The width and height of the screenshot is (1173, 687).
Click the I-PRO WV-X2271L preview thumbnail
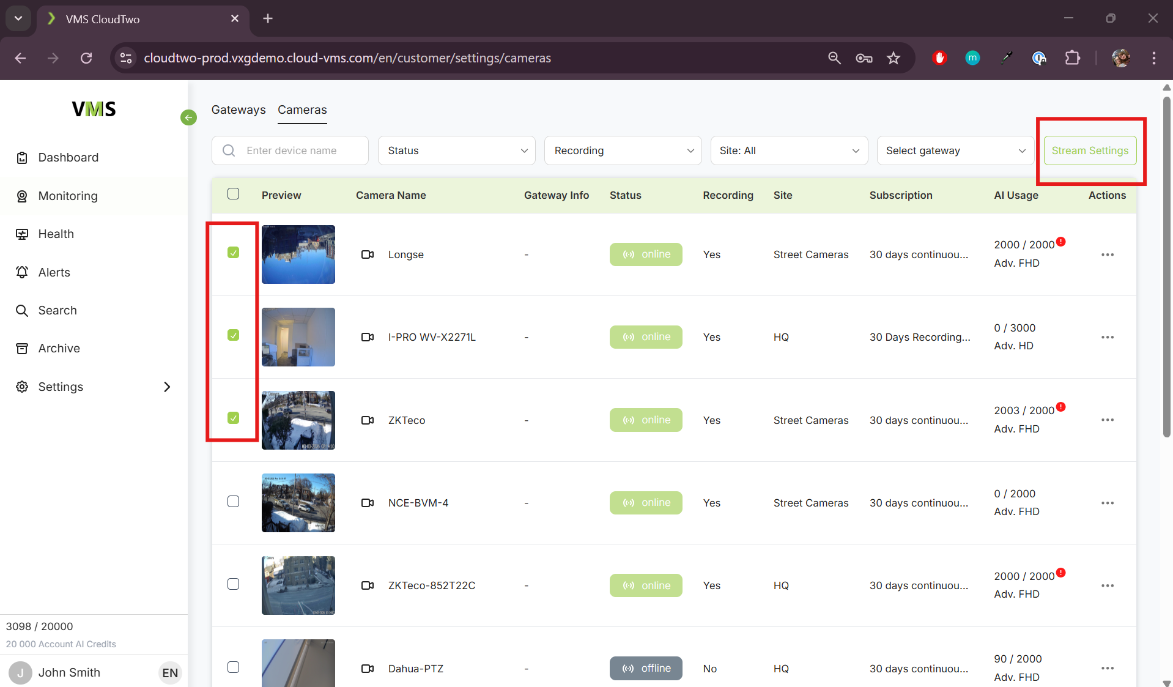pyautogui.click(x=298, y=337)
